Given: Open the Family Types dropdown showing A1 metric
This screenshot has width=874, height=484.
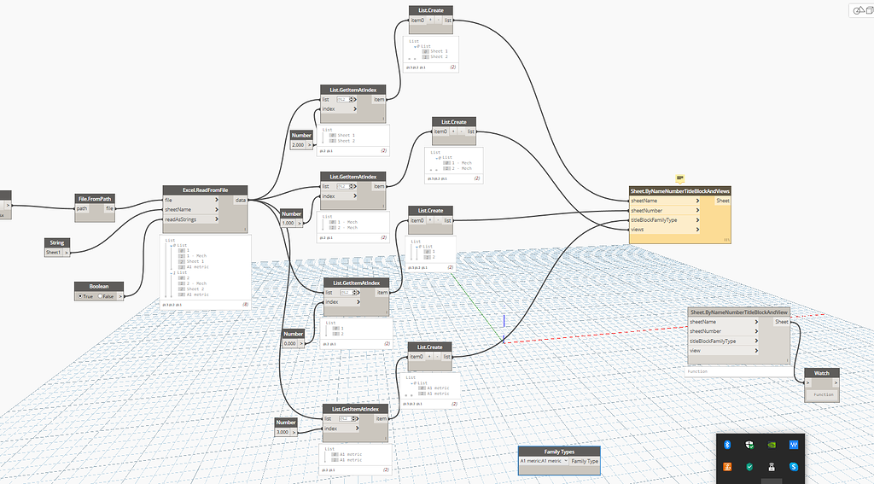Looking at the screenshot, I should point(544,461).
